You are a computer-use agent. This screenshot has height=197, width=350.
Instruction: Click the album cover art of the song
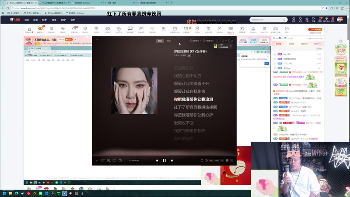(x=134, y=91)
